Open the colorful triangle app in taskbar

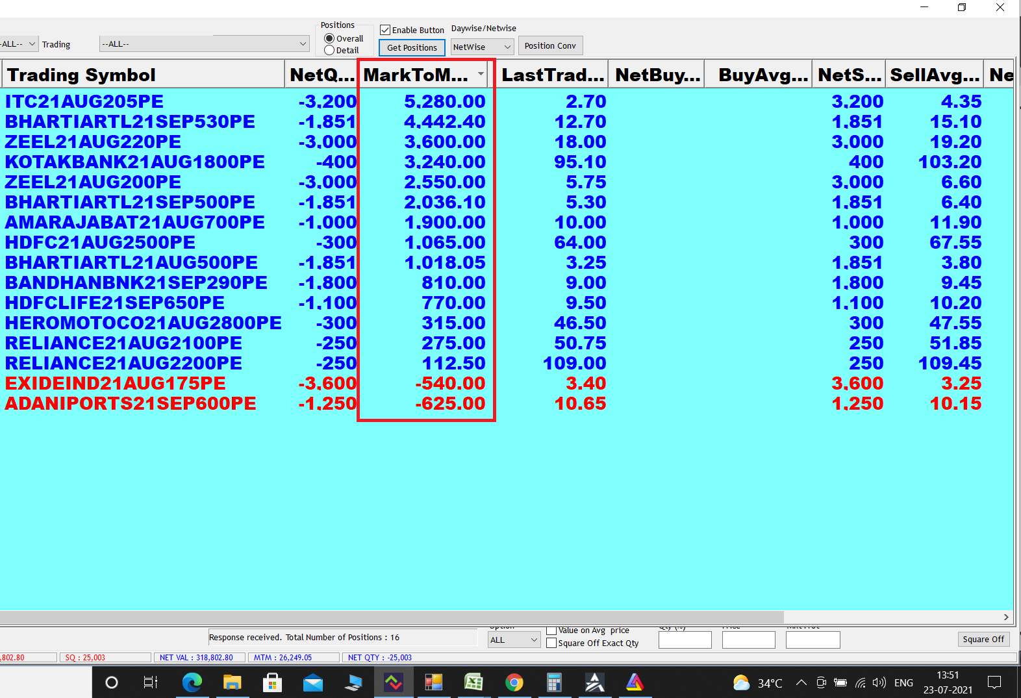tap(635, 682)
